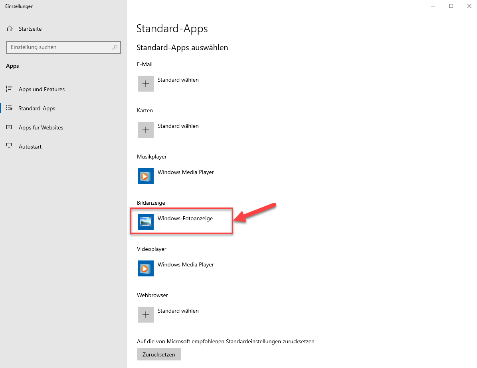The image size is (477, 368).
Task: Click the search magnifier icon
Action: 115,47
